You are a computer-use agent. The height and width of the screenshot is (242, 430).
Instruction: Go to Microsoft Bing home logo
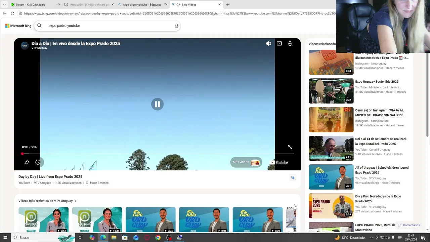(x=18, y=26)
